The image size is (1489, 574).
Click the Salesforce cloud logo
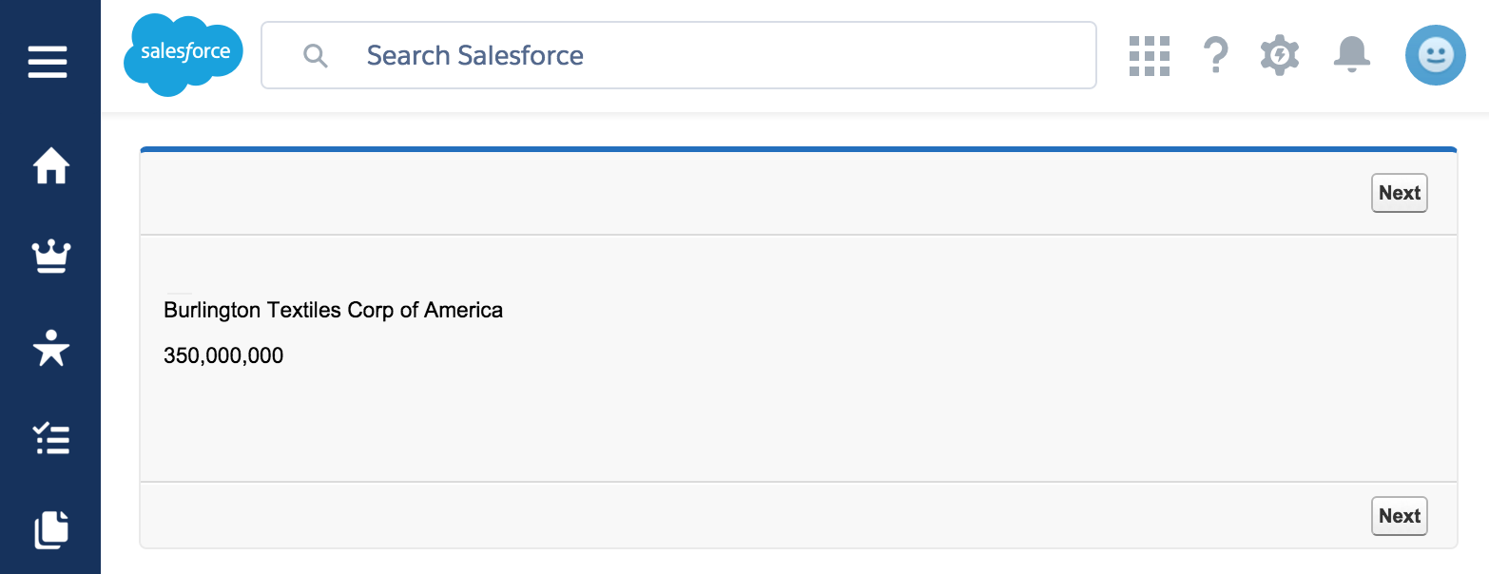(x=184, y=54)
